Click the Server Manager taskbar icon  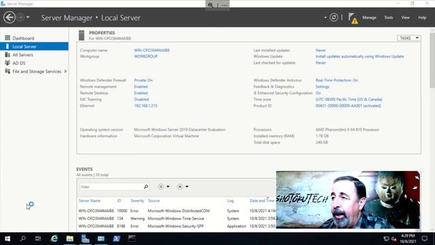[85, 239]
